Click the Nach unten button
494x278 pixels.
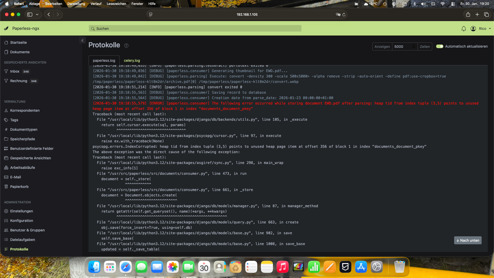(x=467, y=240)
